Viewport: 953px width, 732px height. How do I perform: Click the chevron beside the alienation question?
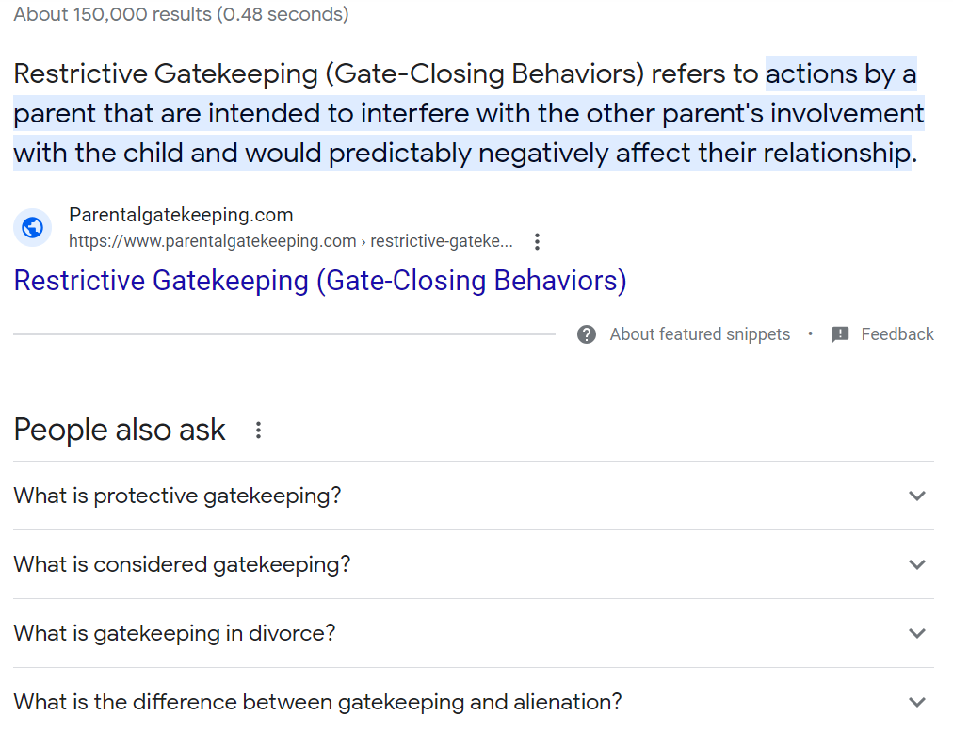coord(916,702)
